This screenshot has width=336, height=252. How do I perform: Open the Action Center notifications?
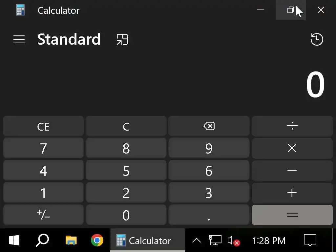310,241
